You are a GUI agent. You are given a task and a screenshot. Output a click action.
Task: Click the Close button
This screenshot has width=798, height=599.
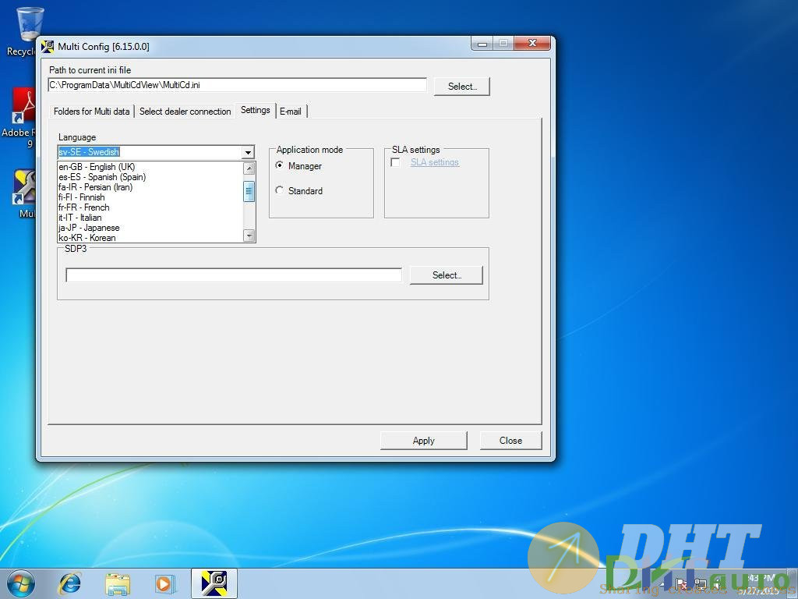[x=510, y=441]
